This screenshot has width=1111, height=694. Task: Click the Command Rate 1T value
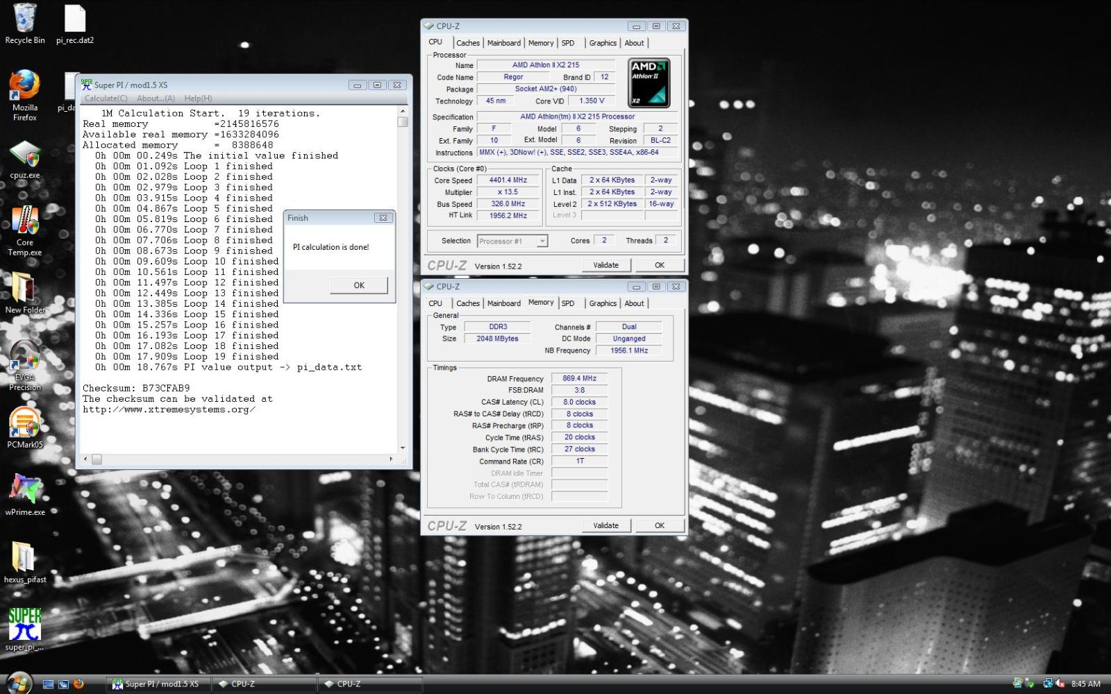579,461
